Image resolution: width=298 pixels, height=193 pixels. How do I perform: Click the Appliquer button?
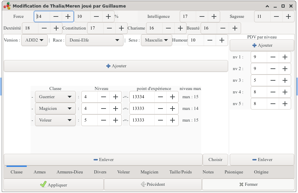pyautogui.click(x=53, y=184)
